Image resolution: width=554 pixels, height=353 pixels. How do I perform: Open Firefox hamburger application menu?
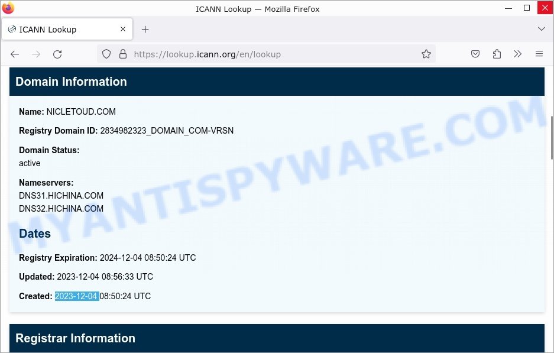(x=539, y=54)
